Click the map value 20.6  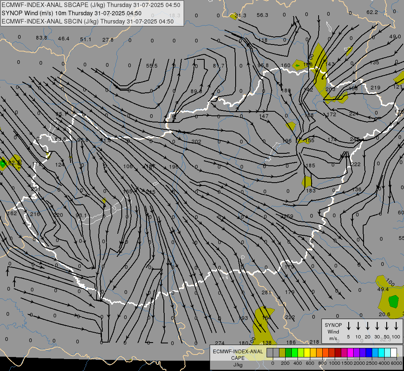click(x=385, y=315)
